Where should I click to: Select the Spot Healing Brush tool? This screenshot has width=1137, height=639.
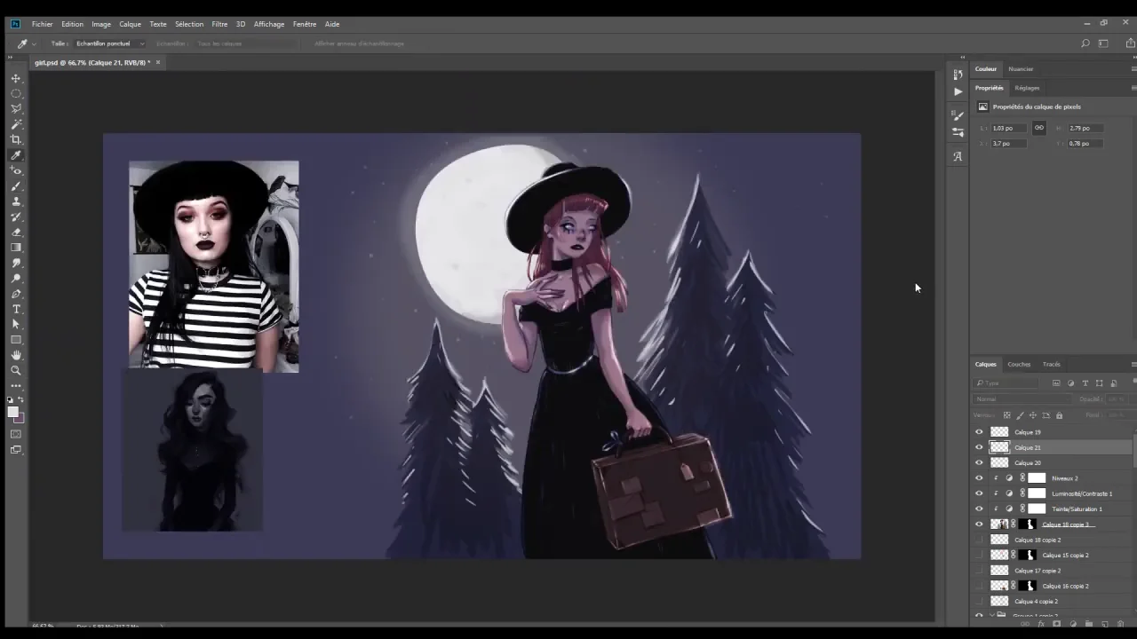(16, 170)
